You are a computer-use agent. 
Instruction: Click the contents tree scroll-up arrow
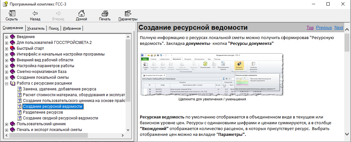coord(128,37)
